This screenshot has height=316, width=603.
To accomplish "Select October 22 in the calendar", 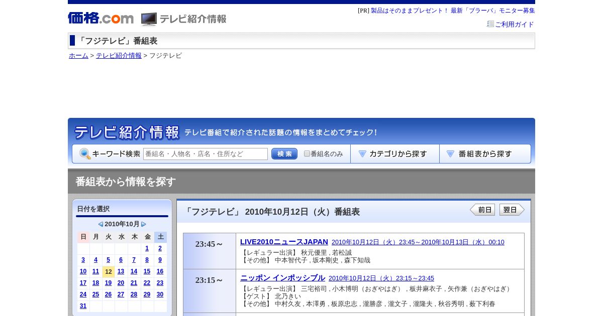I will point(147,283).
